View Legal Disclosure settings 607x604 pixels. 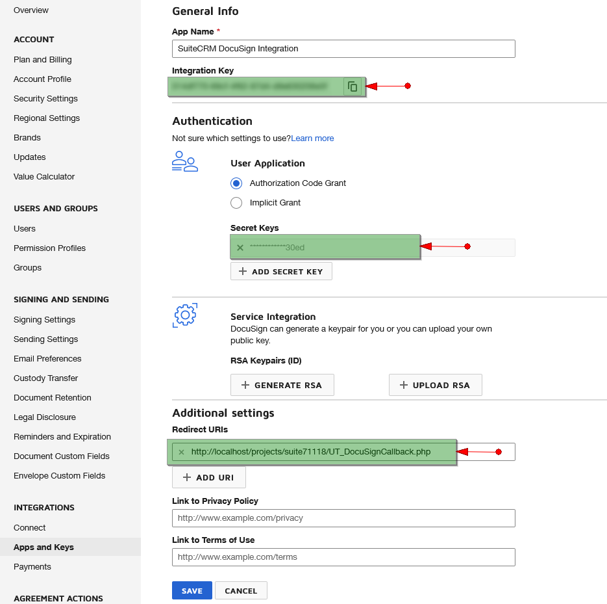[45, 417]
